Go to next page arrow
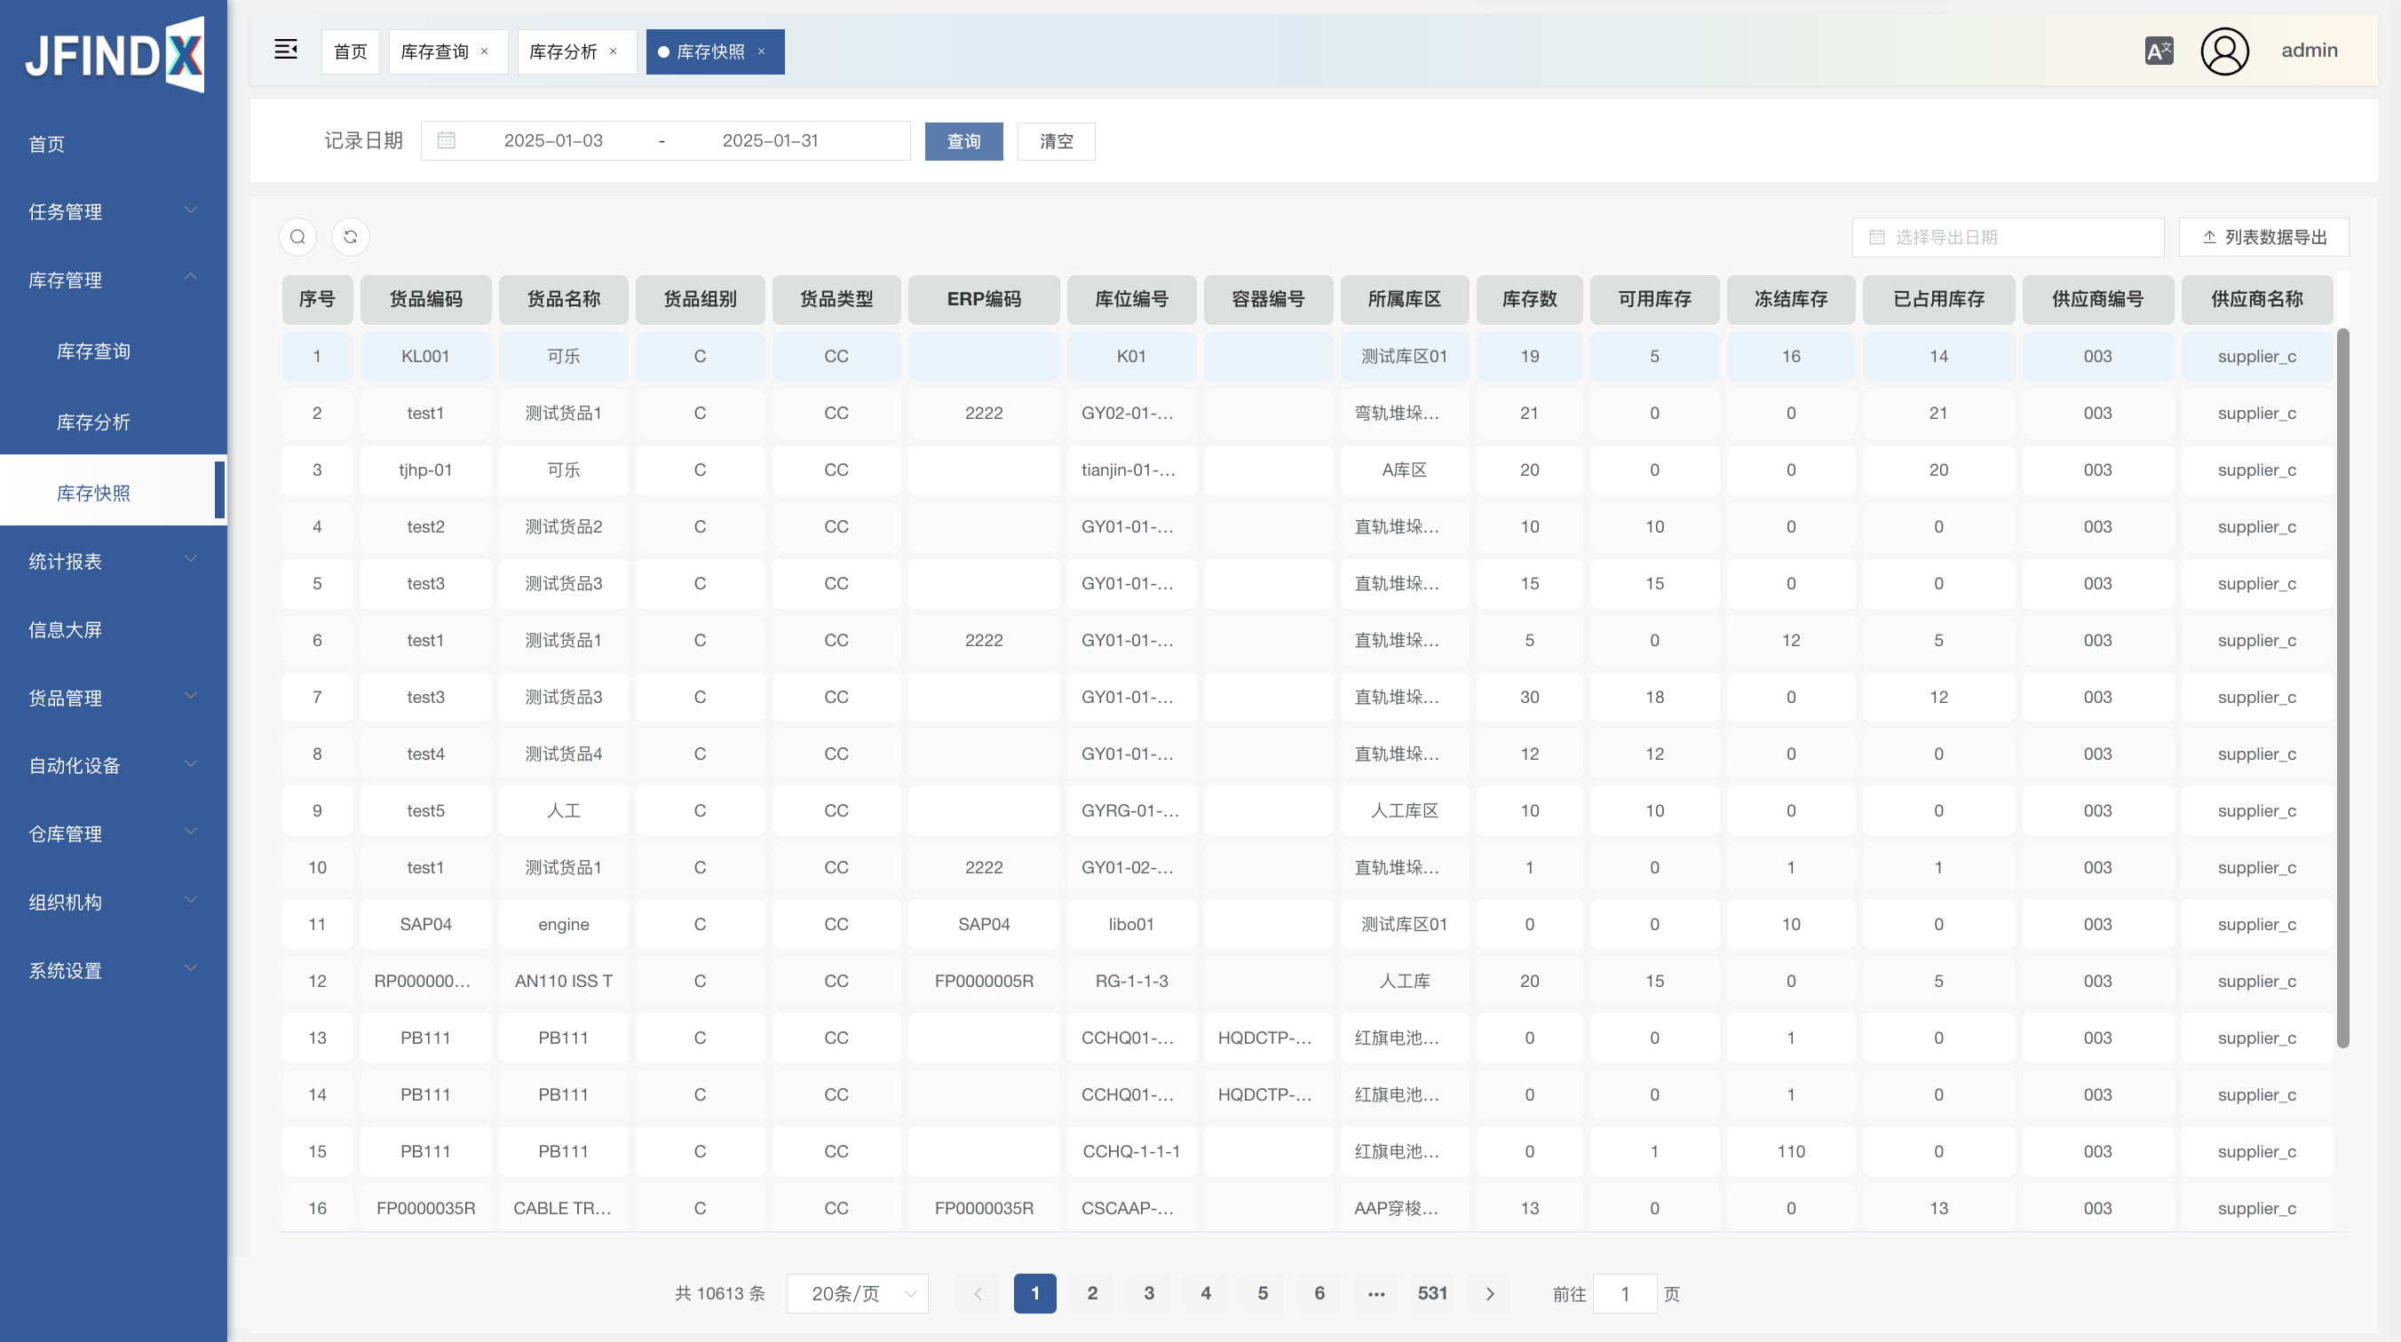Viewport: 2401px width, 1342px height. click(x=1489, y=1293)
